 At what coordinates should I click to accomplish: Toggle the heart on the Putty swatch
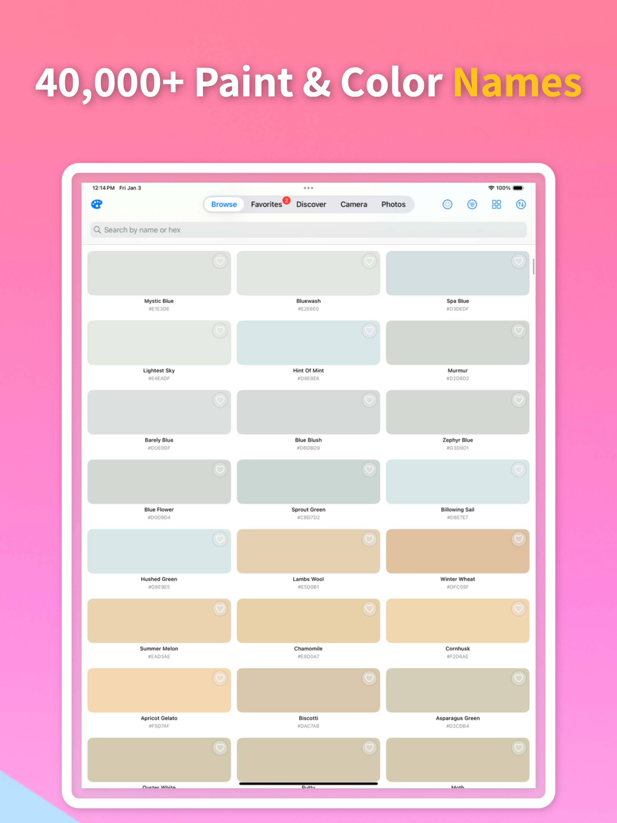point(369,748)
